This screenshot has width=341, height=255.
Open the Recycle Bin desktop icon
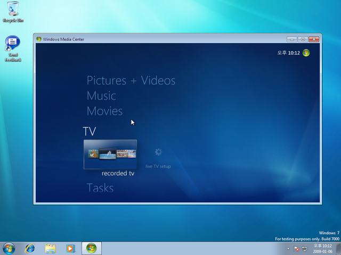[x=13, y=12]
